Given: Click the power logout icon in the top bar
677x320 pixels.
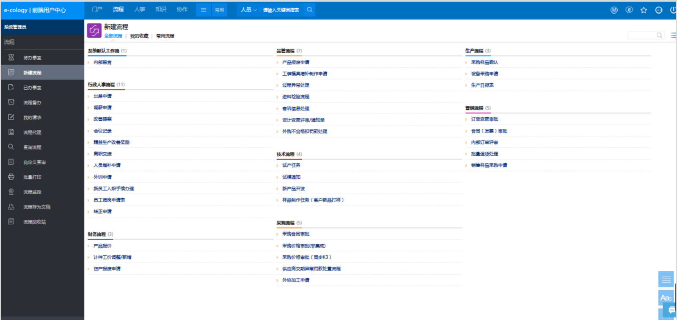Looking at the screenshot, I should click(673, 10).
